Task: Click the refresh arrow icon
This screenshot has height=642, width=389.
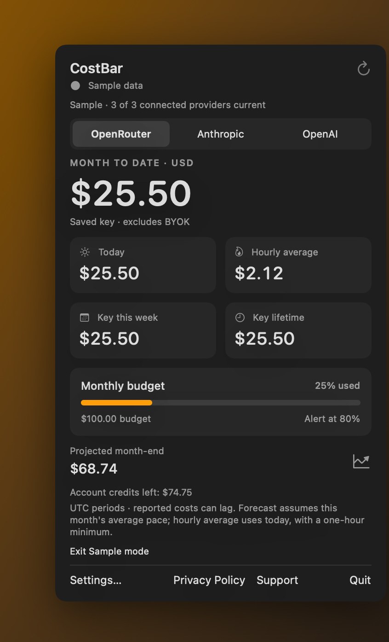Action: tap(363, 69)
